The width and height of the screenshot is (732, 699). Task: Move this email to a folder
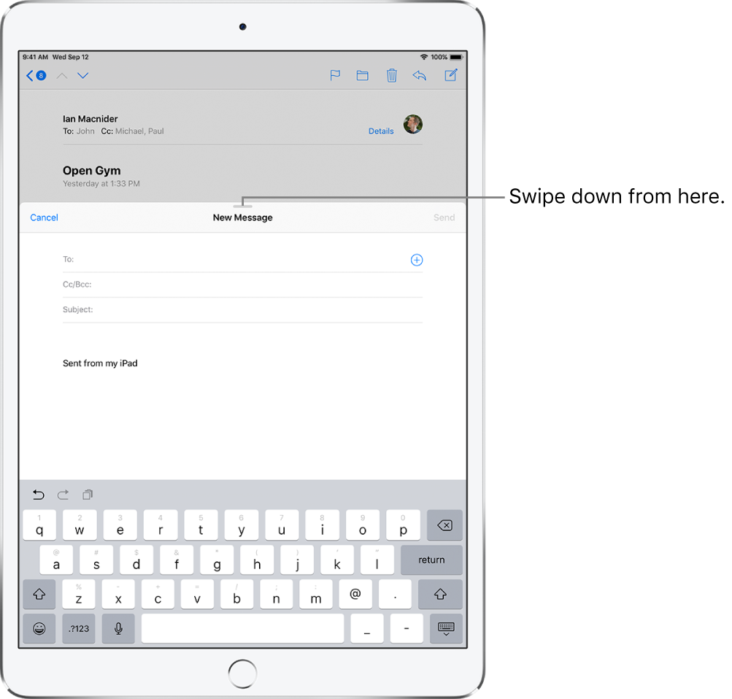[363, 75]
